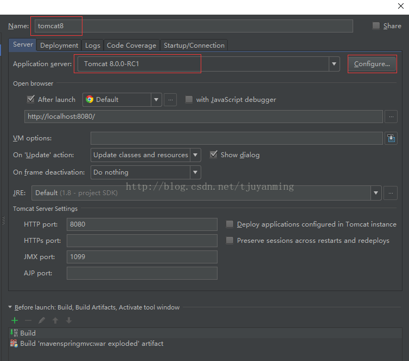Image resolution: width=409 pixels, height=361 pixels.
Task: Select Build 'mavenspringmvc:war exploded' artifact row
Action: tap(205, 344)
